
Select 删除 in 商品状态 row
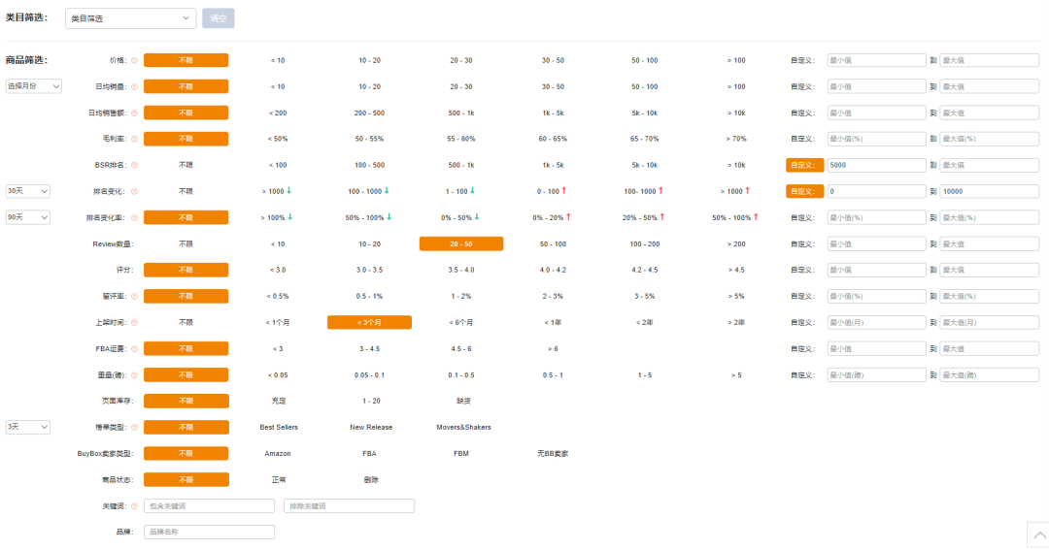(371, 480)
